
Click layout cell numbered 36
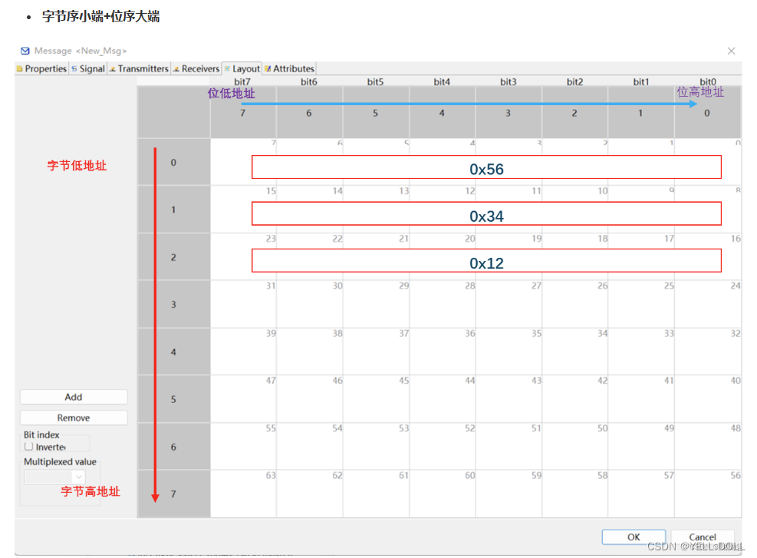coord(443,352)
